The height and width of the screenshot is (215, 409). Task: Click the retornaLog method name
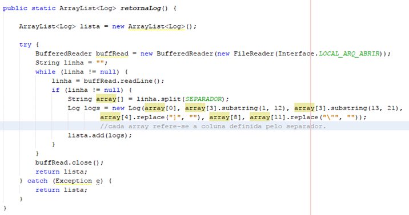[x=141, y=9]
